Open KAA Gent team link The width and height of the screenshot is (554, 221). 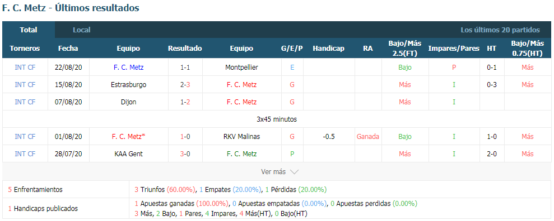click(x=129, y=154)
